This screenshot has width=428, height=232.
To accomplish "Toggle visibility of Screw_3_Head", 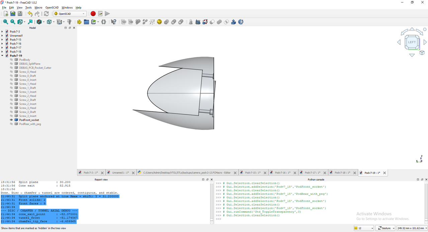I will point(11,108).
